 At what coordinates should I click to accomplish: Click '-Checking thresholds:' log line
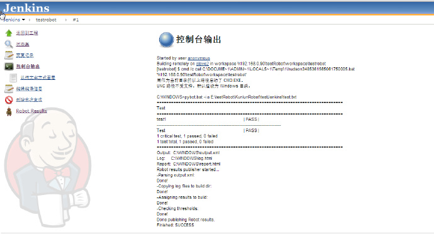[177, 208]
